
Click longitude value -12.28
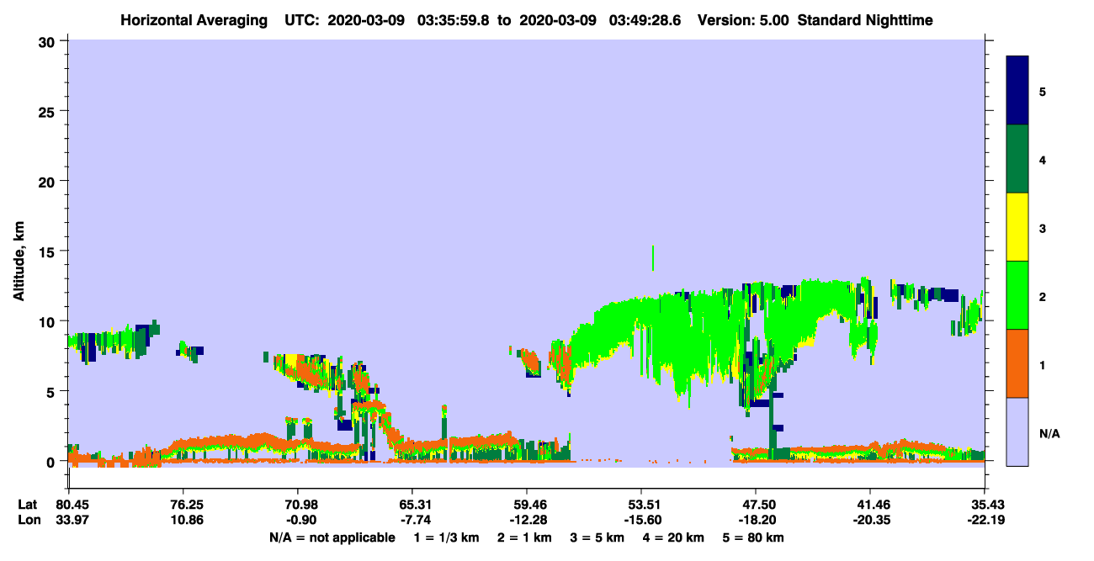[527, 520]
